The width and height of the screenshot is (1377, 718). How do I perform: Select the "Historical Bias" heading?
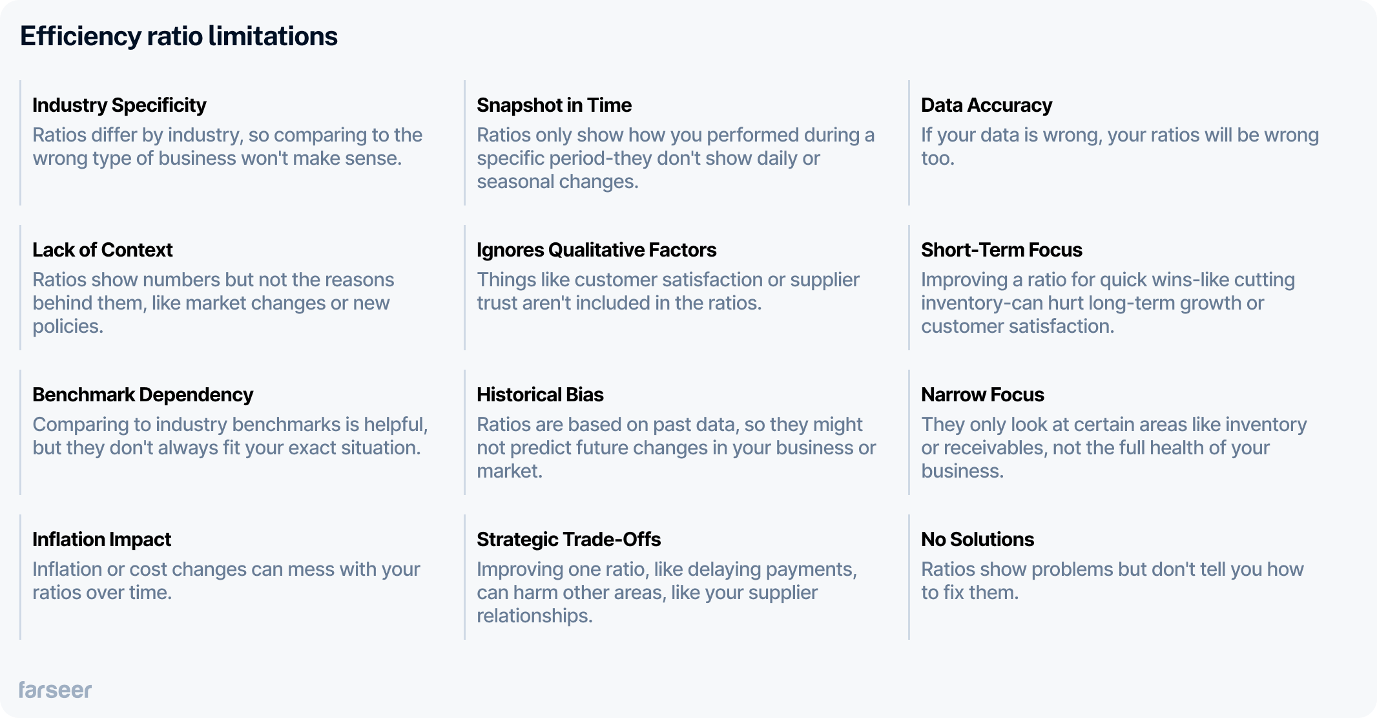(540, 395)
